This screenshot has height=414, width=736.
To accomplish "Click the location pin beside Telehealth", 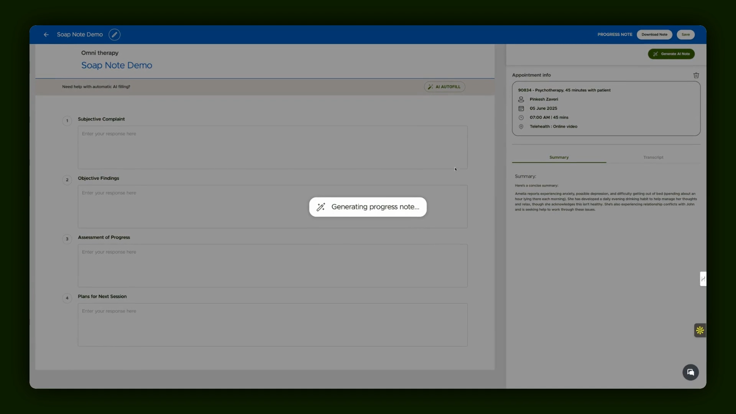I will click(521, 127).
